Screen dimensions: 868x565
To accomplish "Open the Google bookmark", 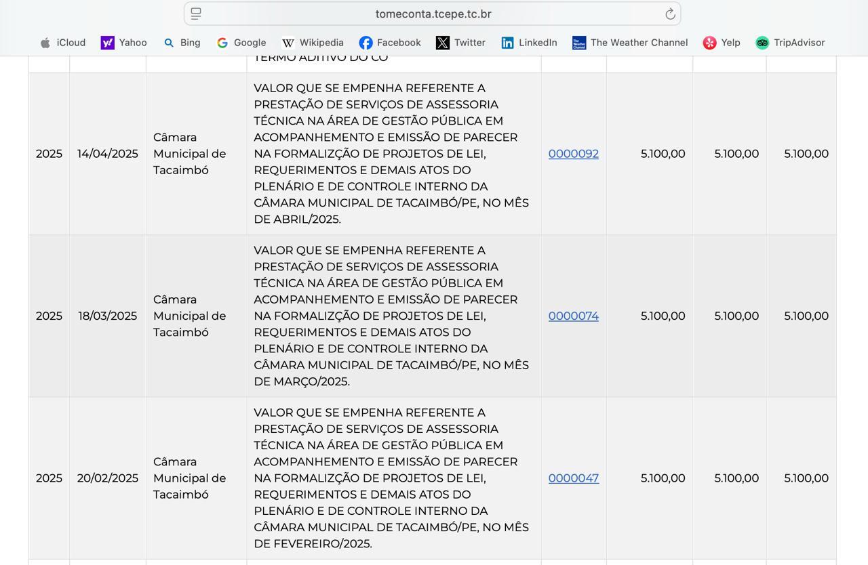I will (x=241, y=43).
